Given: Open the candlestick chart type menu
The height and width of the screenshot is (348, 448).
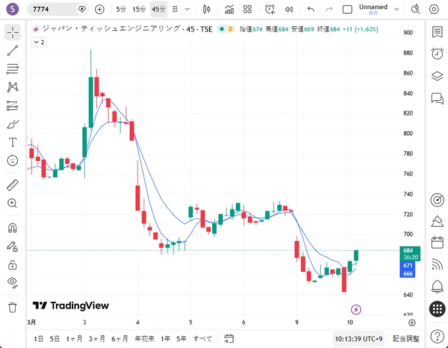Looking at the screenshot, I should [x=207, y=9].
